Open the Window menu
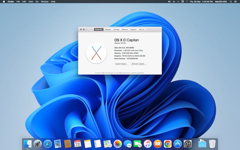 44,1
